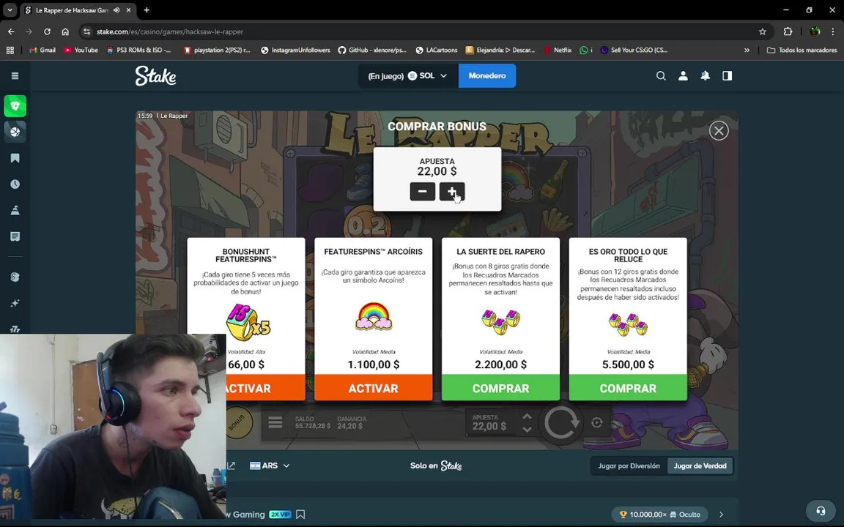Mute the Le Rapper tab audio
Image resolution: width=844 pixels, height=527 pixels.
(x=116, y=10)
